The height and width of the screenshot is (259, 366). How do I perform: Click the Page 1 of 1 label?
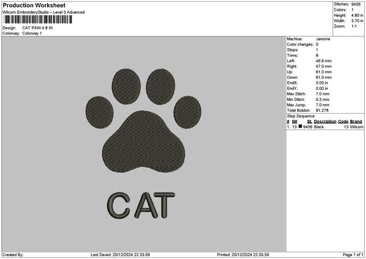353,255
